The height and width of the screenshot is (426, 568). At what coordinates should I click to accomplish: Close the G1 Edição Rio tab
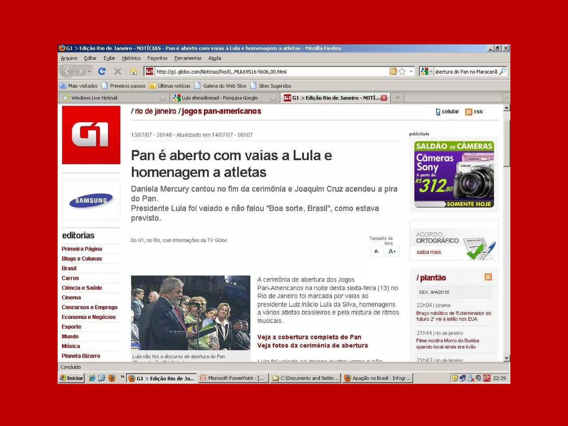(x=384, y=98)
